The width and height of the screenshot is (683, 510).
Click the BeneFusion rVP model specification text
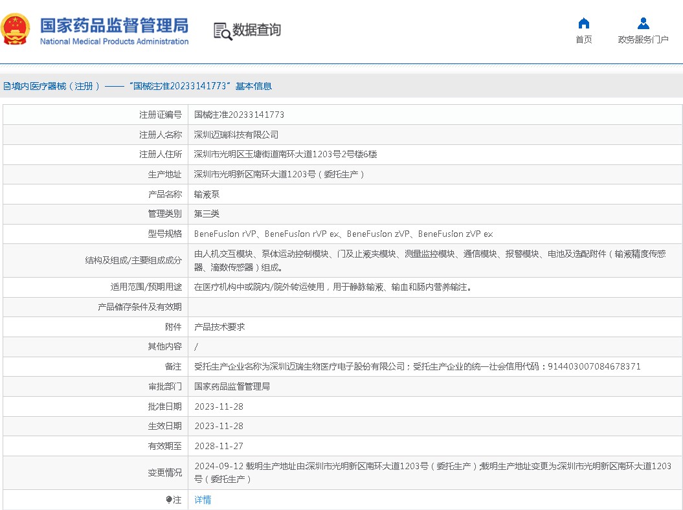[x=344, y=234]
